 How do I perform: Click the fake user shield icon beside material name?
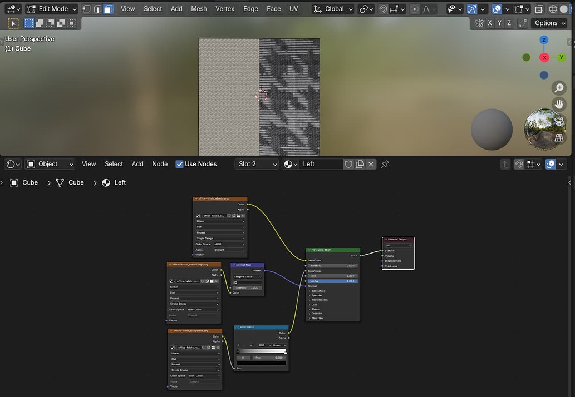[x=348, y=164]
